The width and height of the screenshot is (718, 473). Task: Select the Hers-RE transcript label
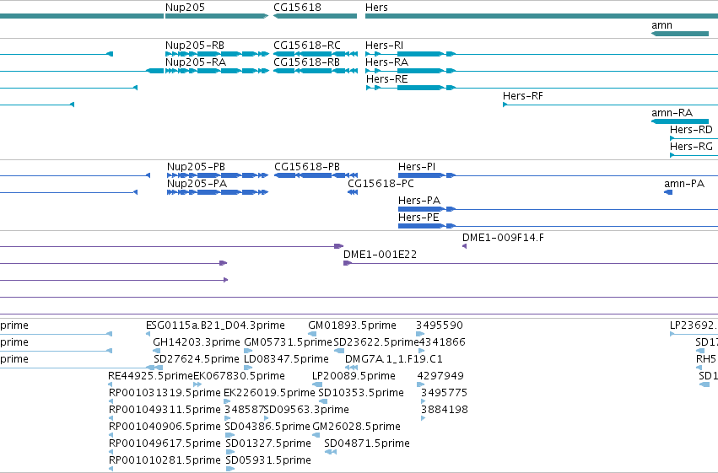point(386,79)
